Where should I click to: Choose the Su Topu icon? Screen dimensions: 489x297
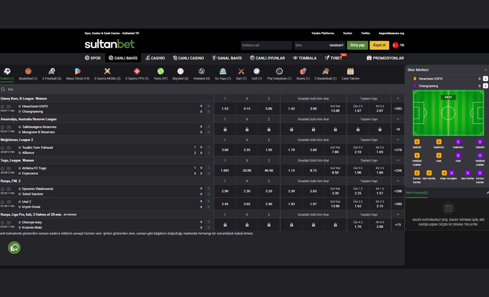pos(223,71)
